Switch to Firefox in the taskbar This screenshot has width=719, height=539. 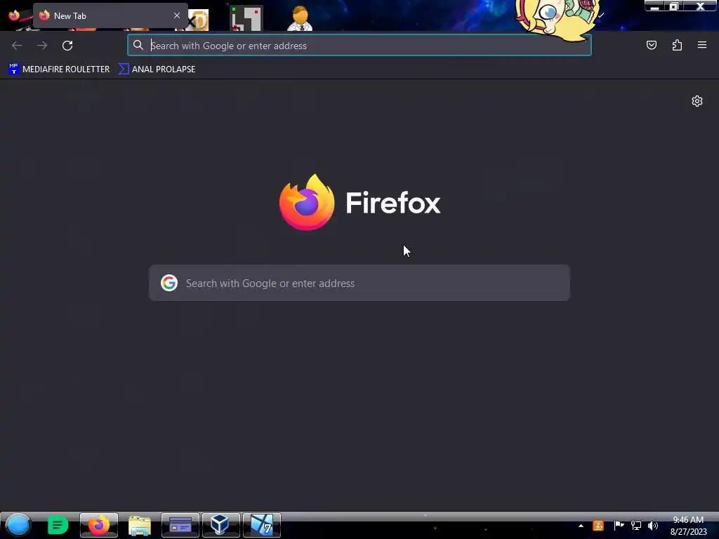[99, 525]
